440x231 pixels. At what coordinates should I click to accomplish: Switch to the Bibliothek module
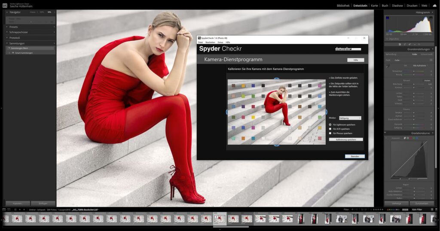[343, 6]
